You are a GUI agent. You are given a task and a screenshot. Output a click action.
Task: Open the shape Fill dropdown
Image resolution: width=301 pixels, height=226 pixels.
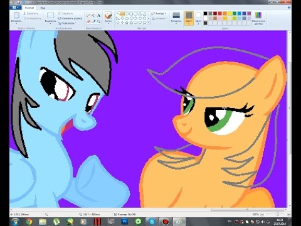point(159,19)
